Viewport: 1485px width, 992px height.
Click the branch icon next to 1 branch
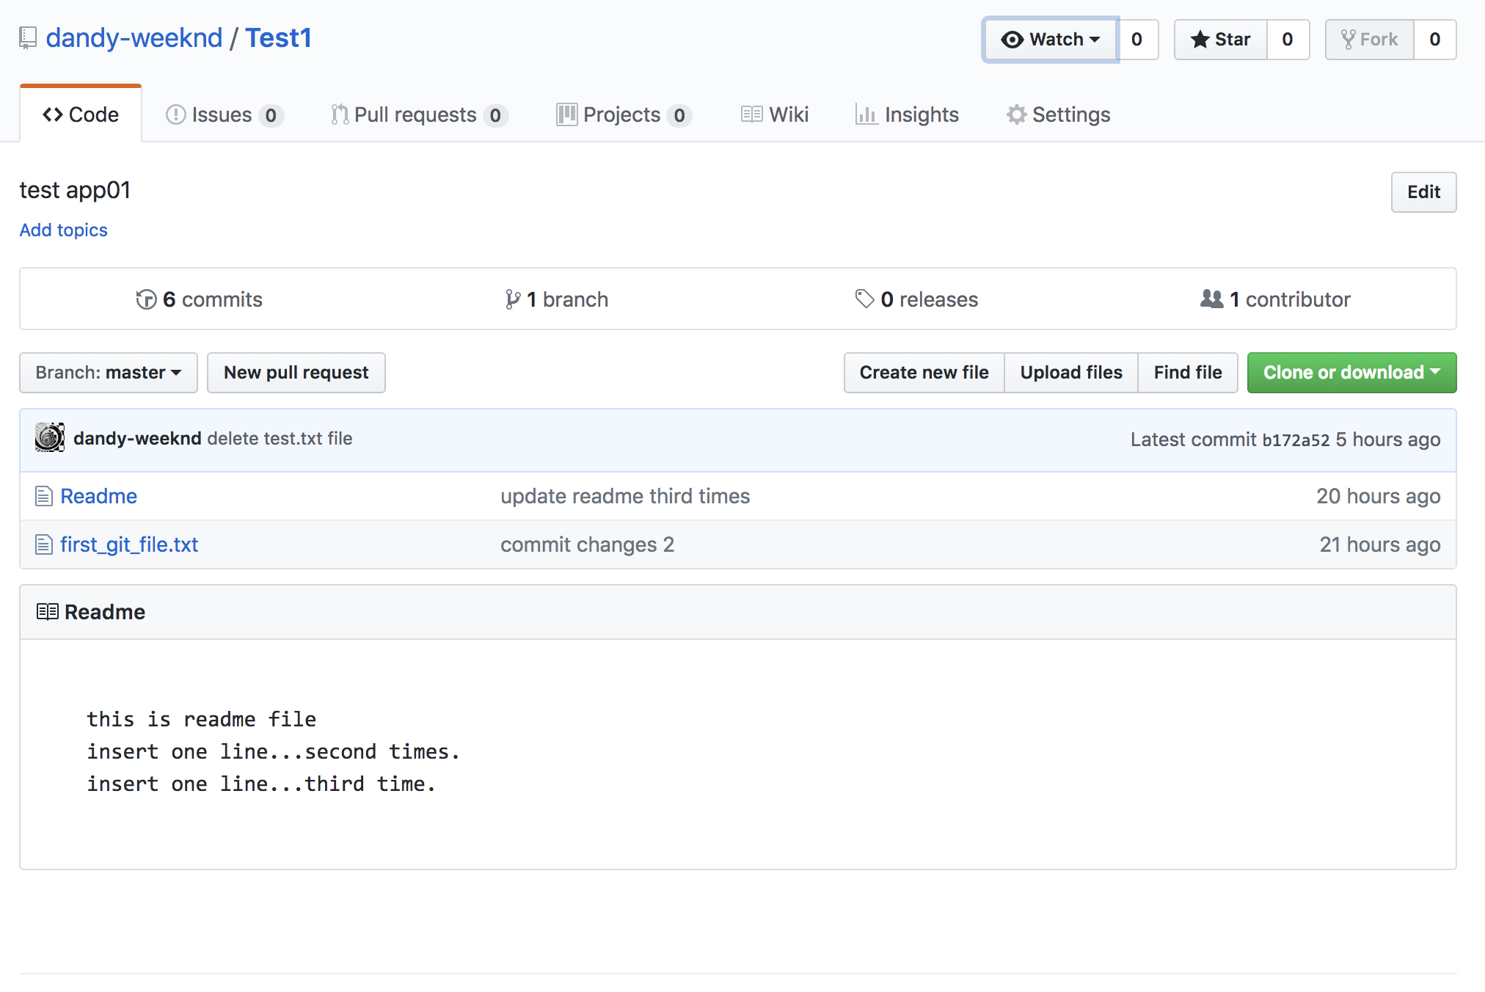(512, 299)
